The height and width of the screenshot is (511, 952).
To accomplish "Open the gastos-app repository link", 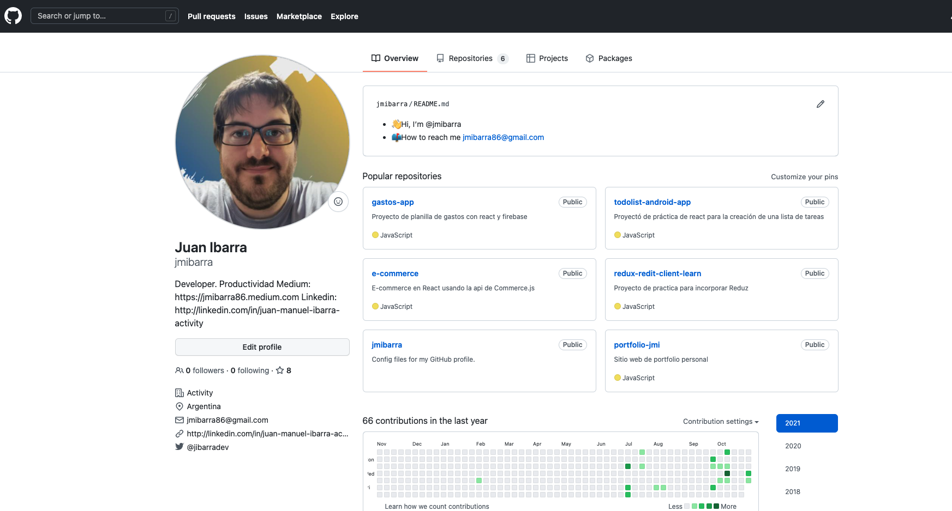I will click(x=393, y=202).
